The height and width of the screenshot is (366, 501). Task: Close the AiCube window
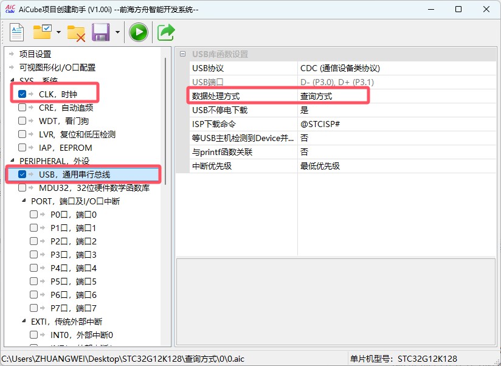pos(486,9)
